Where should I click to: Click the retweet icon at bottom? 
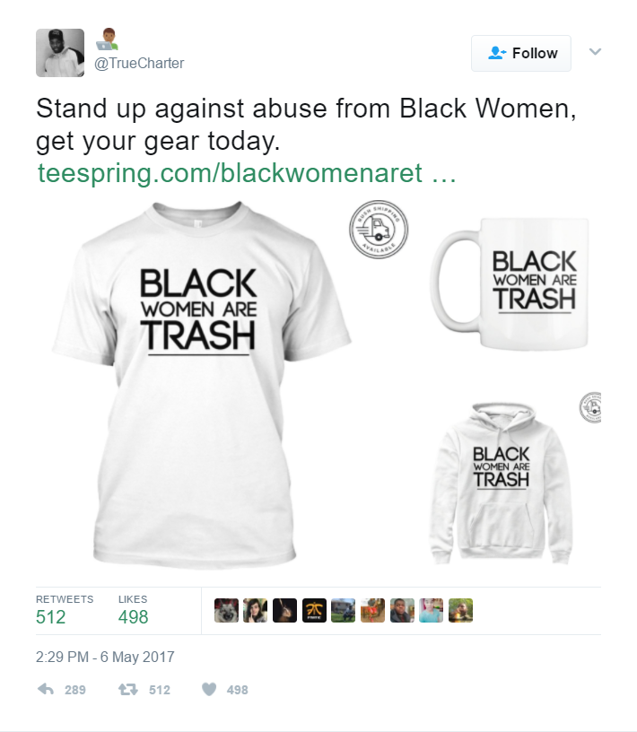[127, 689]
